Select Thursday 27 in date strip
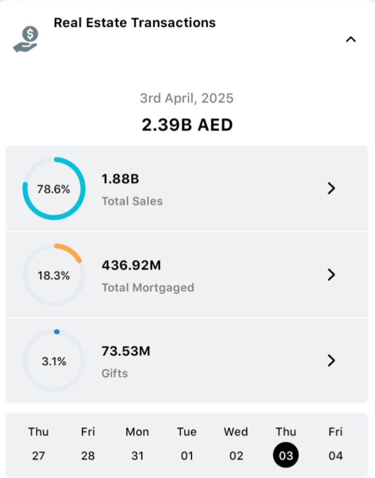Screen dimensions: 375x478 pos(38,443)
